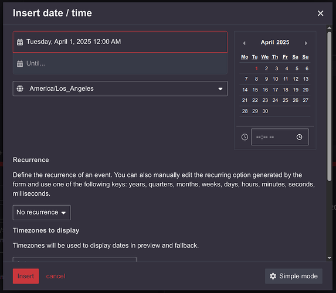Select April 3 in calendar

277,69
